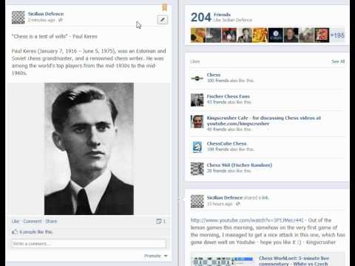Image resolution: width=355 pixels, height=266 pixels.
Task: Click 'See All' in the Likes box
Action: click(338, 61)
